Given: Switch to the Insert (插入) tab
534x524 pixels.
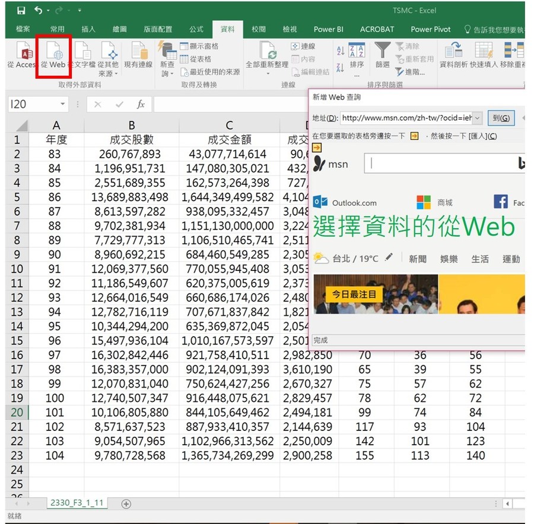Looking at the screenshot, I should point(88,29).
